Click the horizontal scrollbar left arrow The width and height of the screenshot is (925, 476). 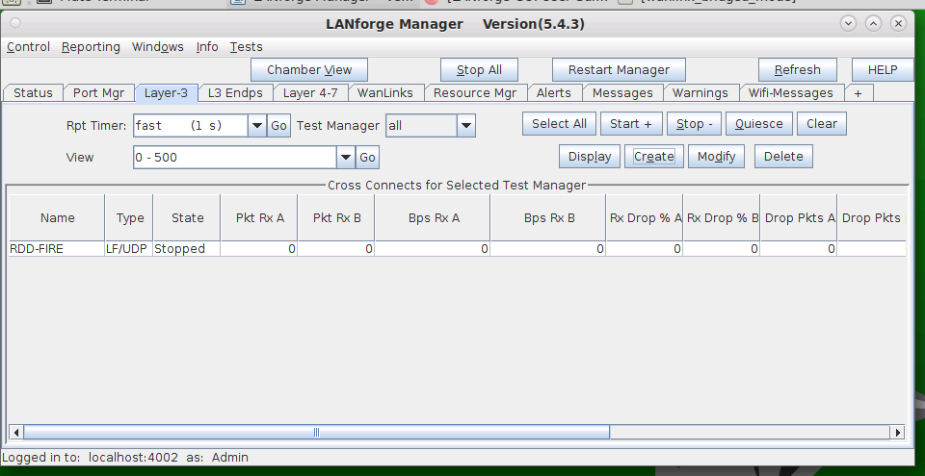click(x=16, y=433)
